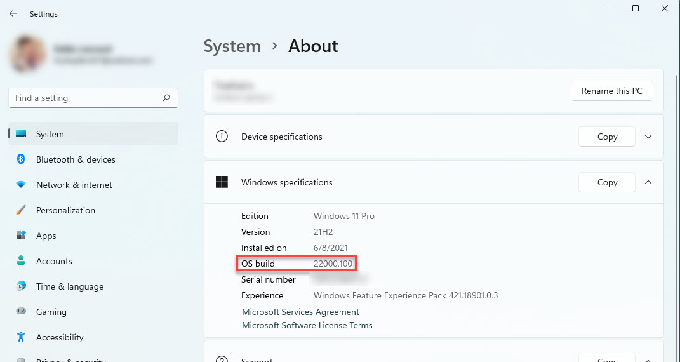Open Time & language globe icon
Viewport: 680px width, 362px height.
21,286
